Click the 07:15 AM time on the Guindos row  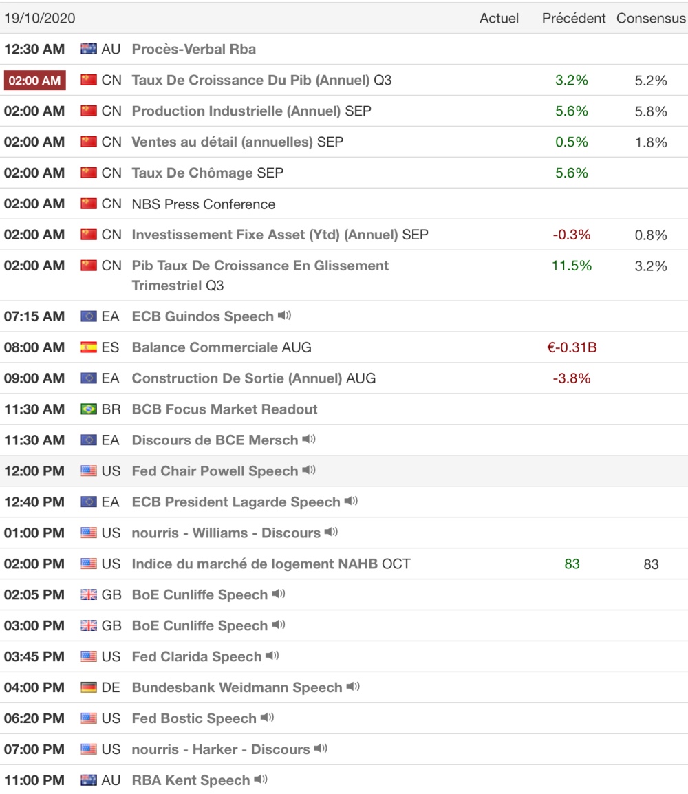[x=34, y=316]
